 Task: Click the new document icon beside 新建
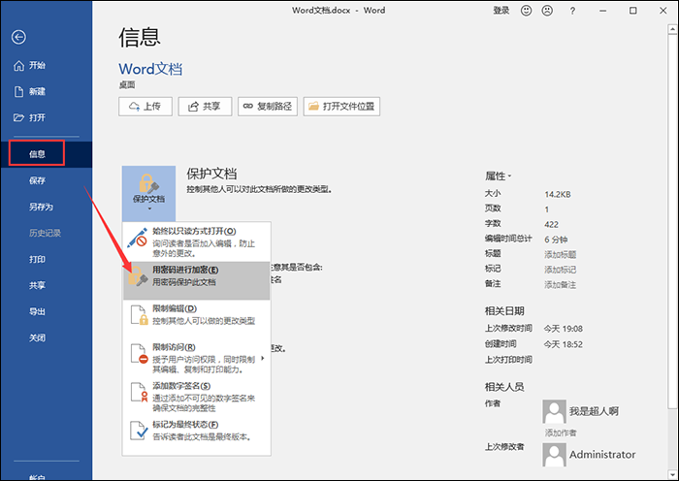(18, 91)
